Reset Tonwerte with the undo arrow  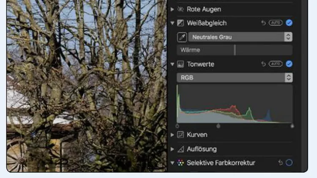[263, 64]
